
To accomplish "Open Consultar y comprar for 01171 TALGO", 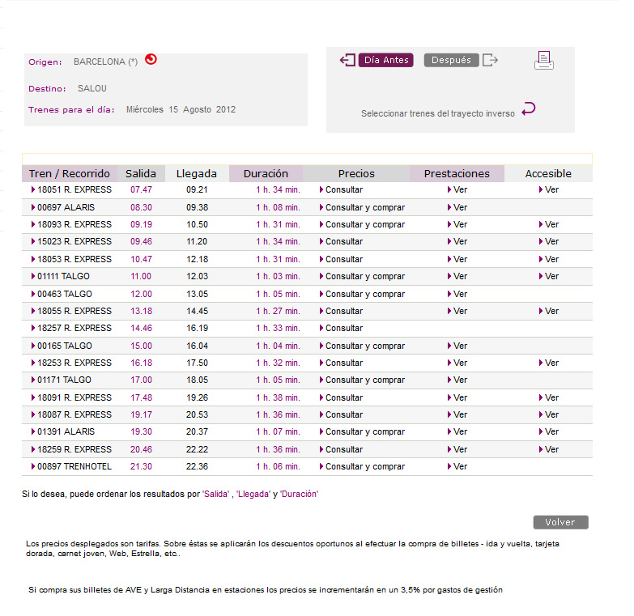I will (x=362, y=380).
